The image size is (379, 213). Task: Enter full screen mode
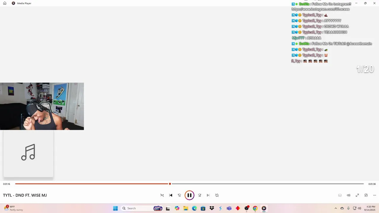(x=357, y=195)
